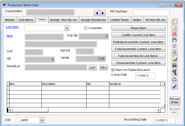Click the red X delete icon
185x126 pixels.
tap(175, 34)
